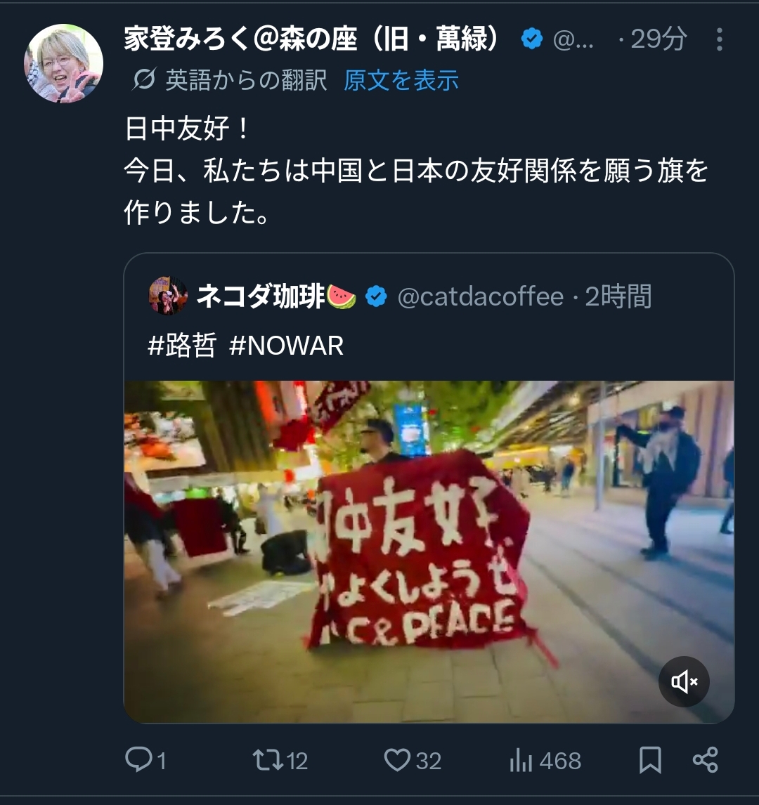Click the 家登みろく display name
The image size is (759, 805).
click(x=313, y=39)
